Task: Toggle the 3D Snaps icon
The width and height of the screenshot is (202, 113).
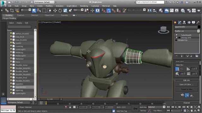Action: (x=104, y=10)
